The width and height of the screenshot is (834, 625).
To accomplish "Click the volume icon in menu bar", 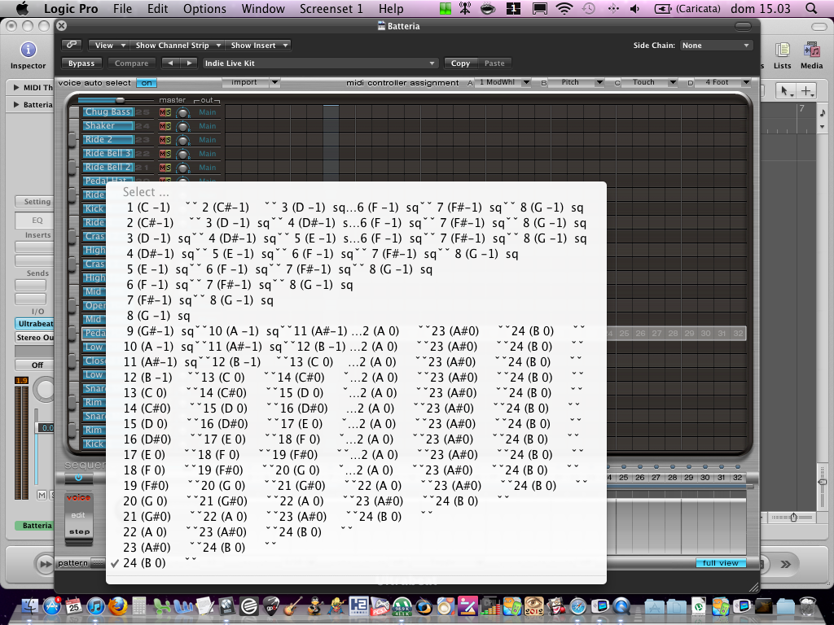I will pos(634,8).
